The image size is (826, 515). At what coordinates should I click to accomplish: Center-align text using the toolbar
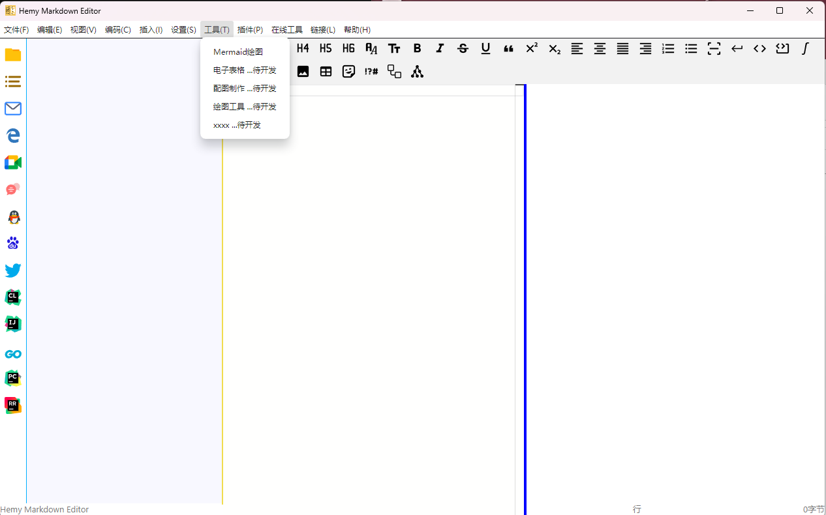pos(600,48)
